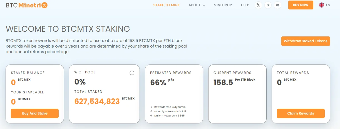This screenshot has height=129, width=340.
Task: Go to Stake To Mine page
Action: 167,5
